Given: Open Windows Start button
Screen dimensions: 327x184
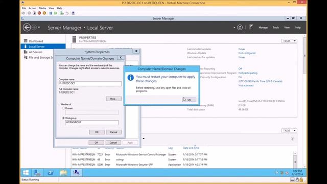Looking at the screenshot, I should click(x=26, y=173).
